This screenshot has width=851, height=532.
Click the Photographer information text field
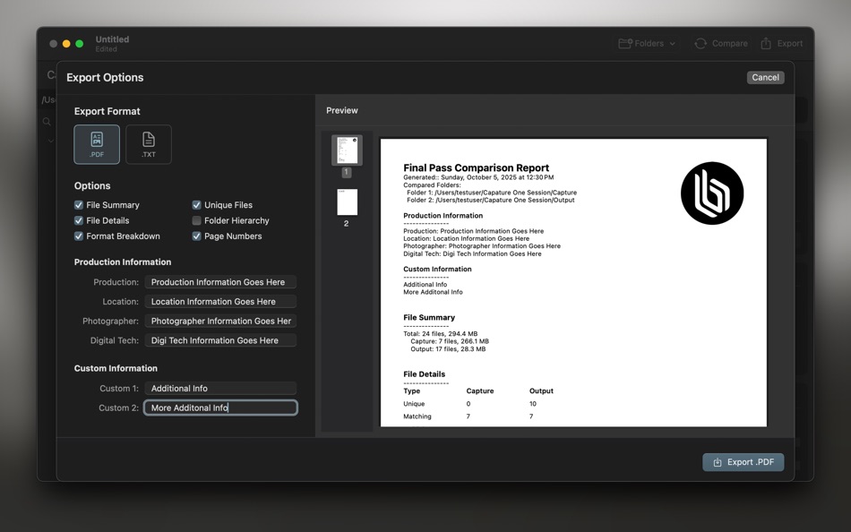pos(220,321)
